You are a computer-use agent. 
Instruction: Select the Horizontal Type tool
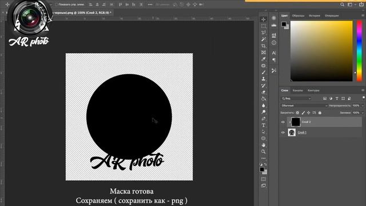(264, 125)
